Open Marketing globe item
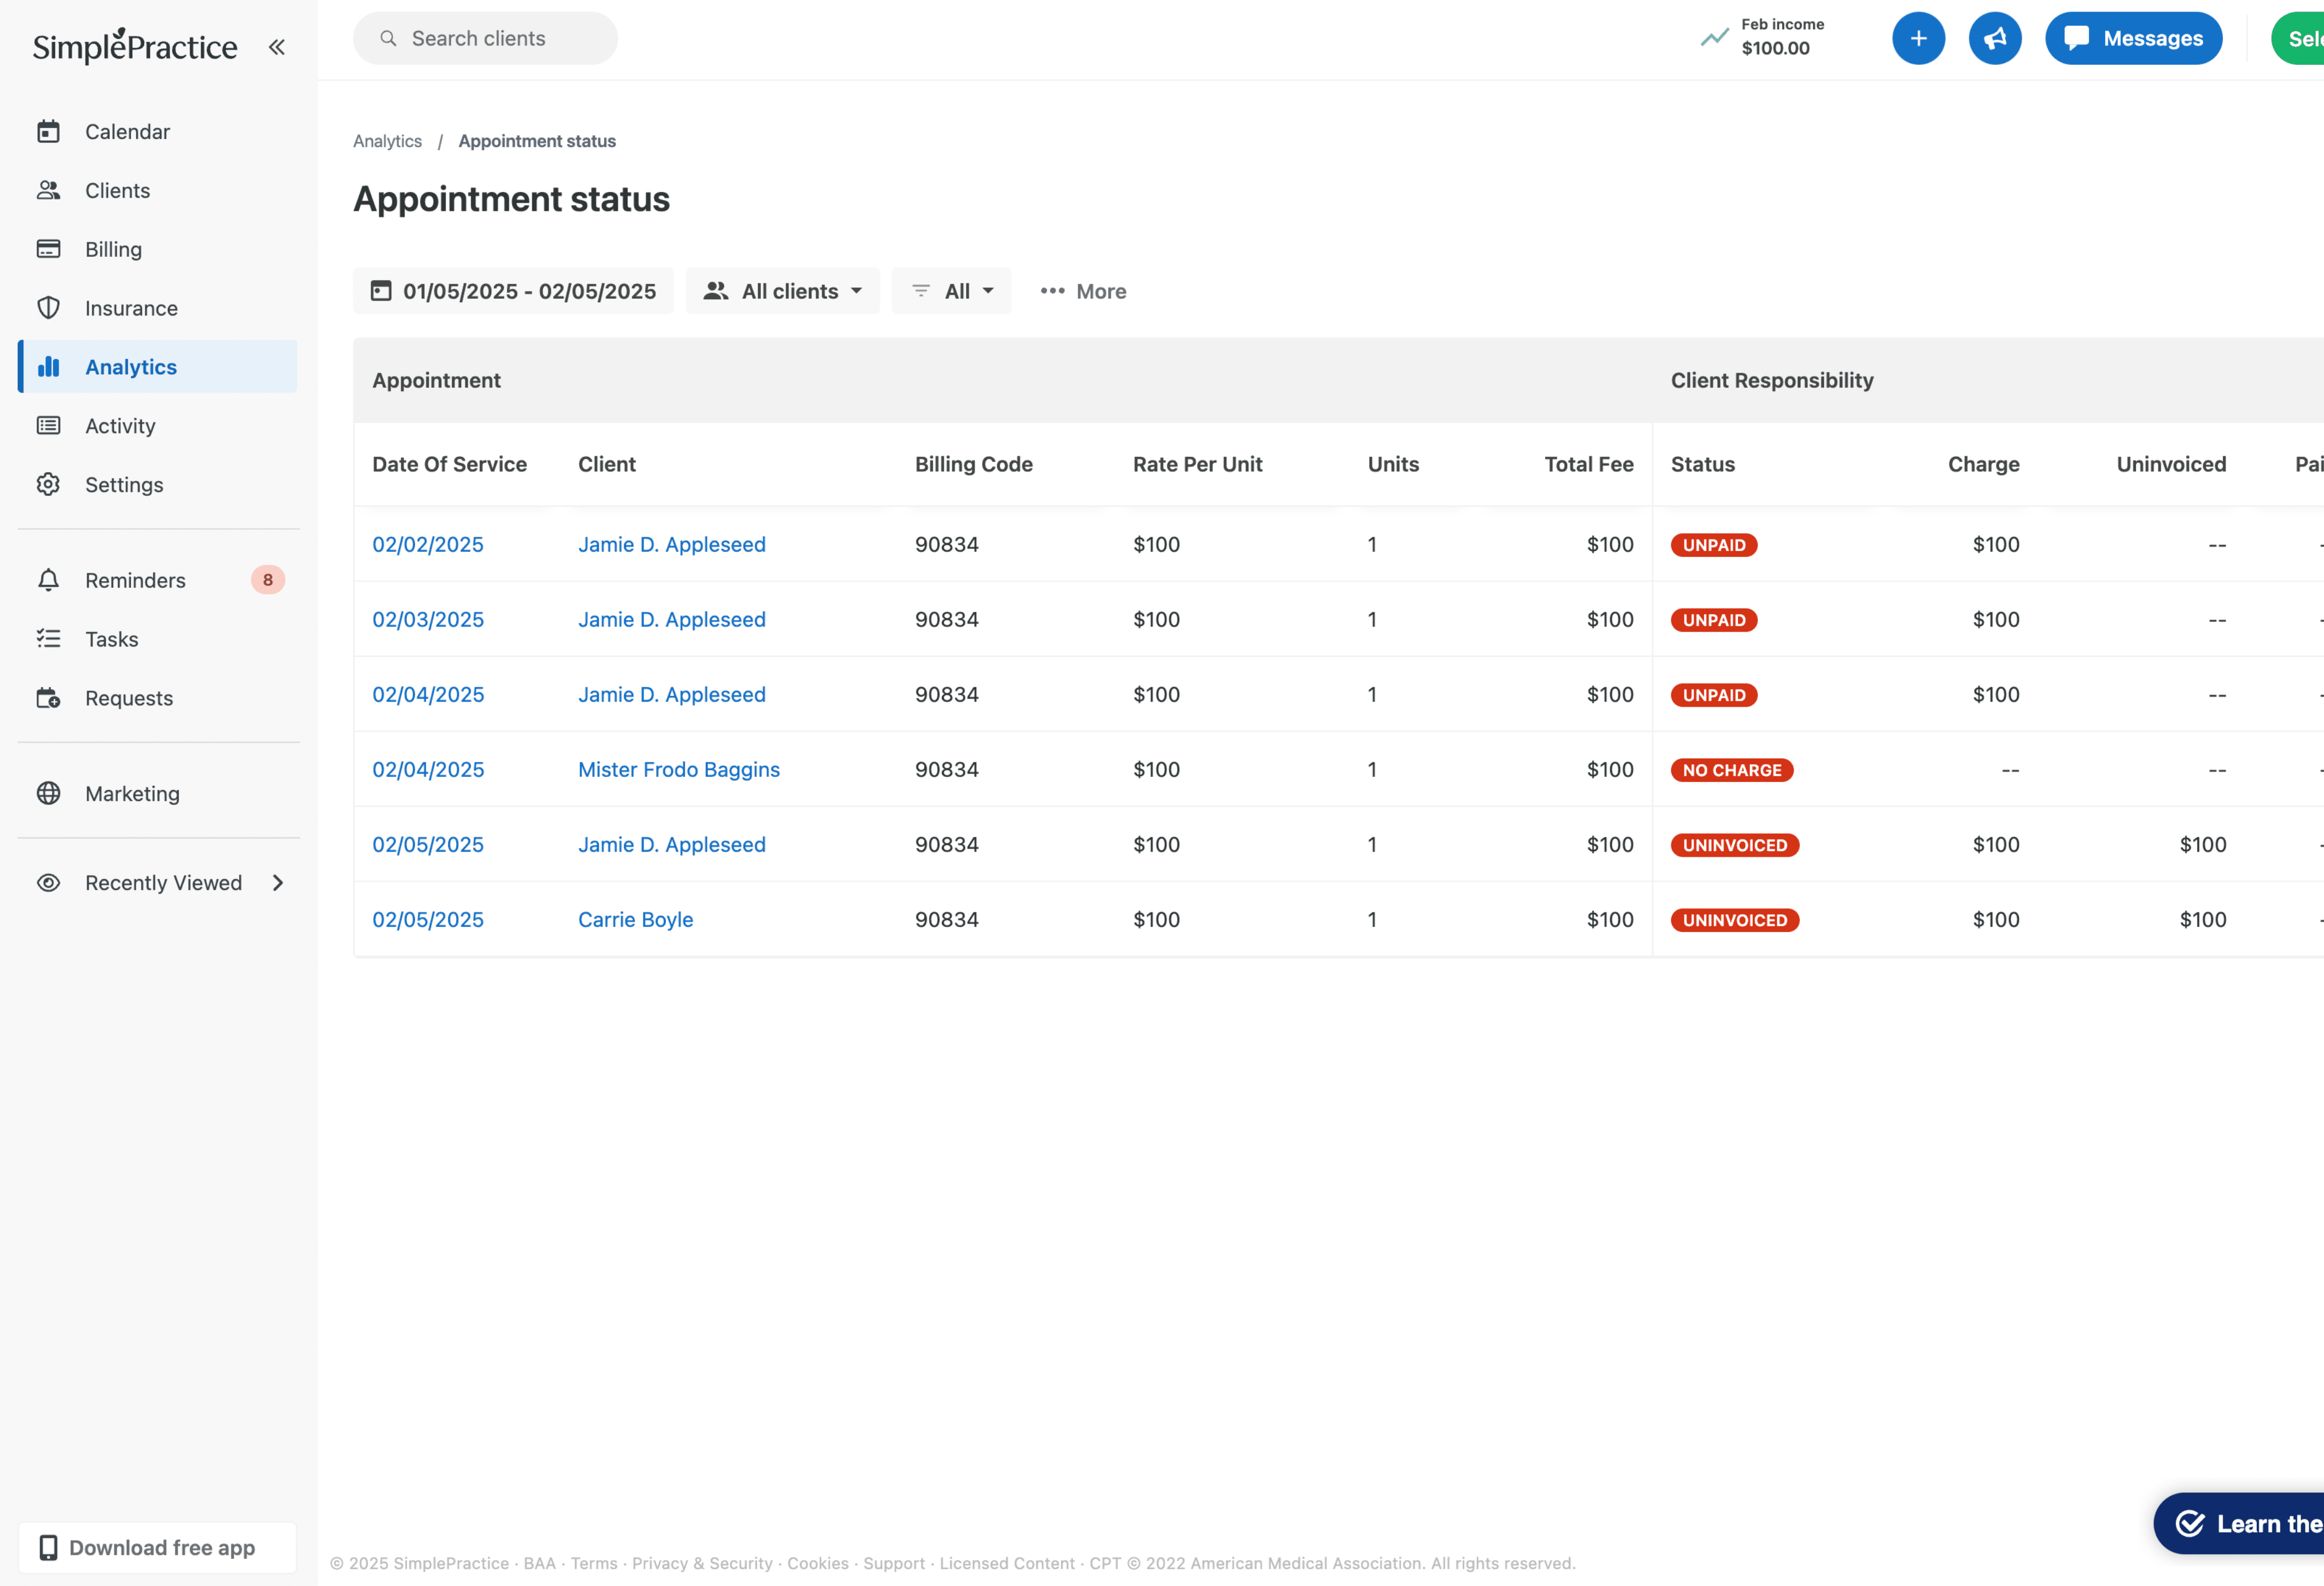The width and height of the screenshot is (2324, 1586). tap(132, 794)
